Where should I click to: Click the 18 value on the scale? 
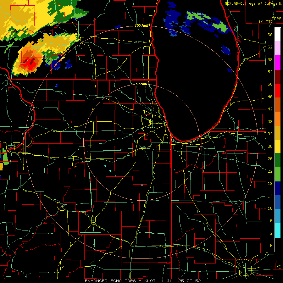pos(270,184)
